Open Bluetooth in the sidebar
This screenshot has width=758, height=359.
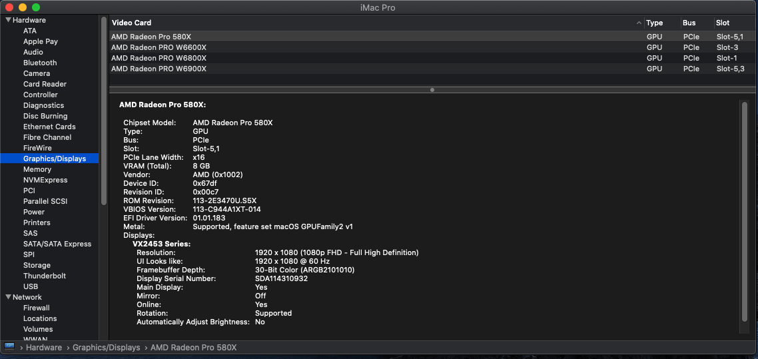tap(40, 63)
